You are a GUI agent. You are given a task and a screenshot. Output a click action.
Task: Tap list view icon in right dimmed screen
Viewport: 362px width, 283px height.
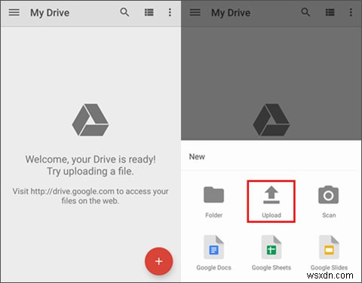[330, 12]
